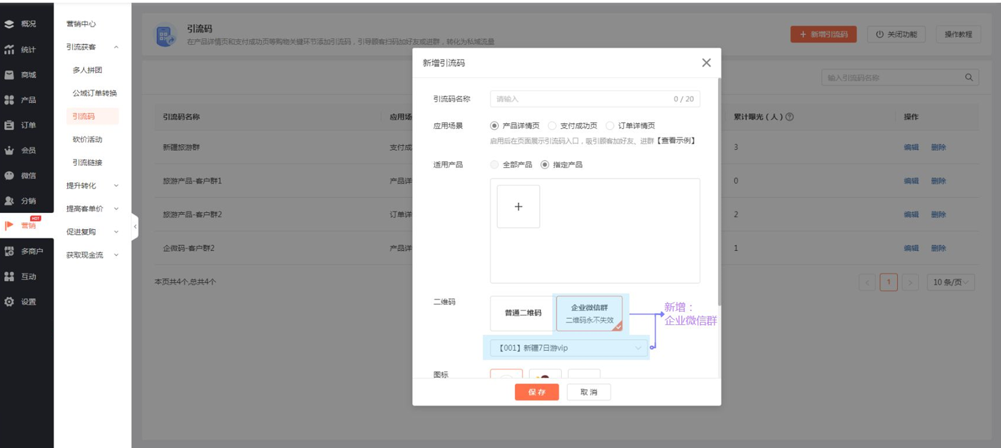Open the 查看示例 example link
The image size is (1001, 448).
coord(677,141)
